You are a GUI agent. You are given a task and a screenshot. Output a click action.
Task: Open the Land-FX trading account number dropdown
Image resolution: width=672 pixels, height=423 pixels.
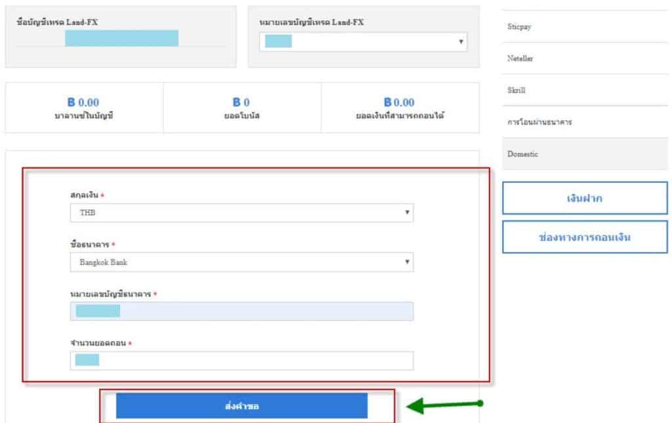click(x=363, y=42)
